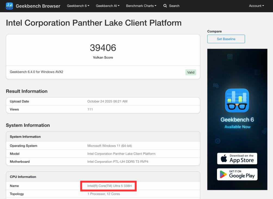Click the Geekbench 6 app icon in the ad
The height and width of the screenshot is (199, 273).
(237, 100)
